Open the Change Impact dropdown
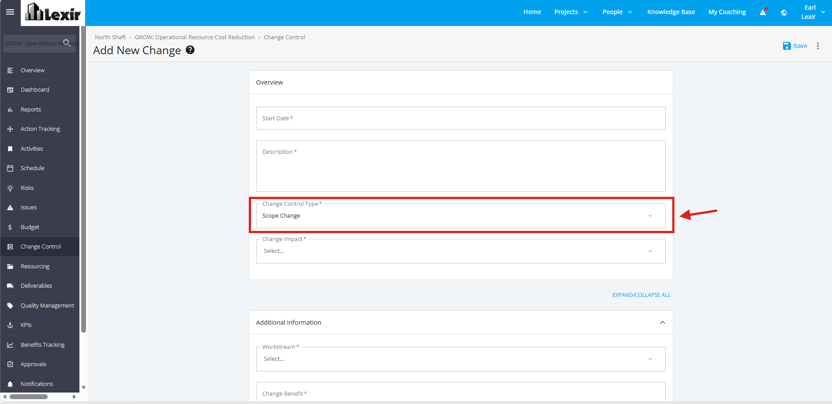Image resolution: width=832 pixels, height=404 pixels. 461,251
